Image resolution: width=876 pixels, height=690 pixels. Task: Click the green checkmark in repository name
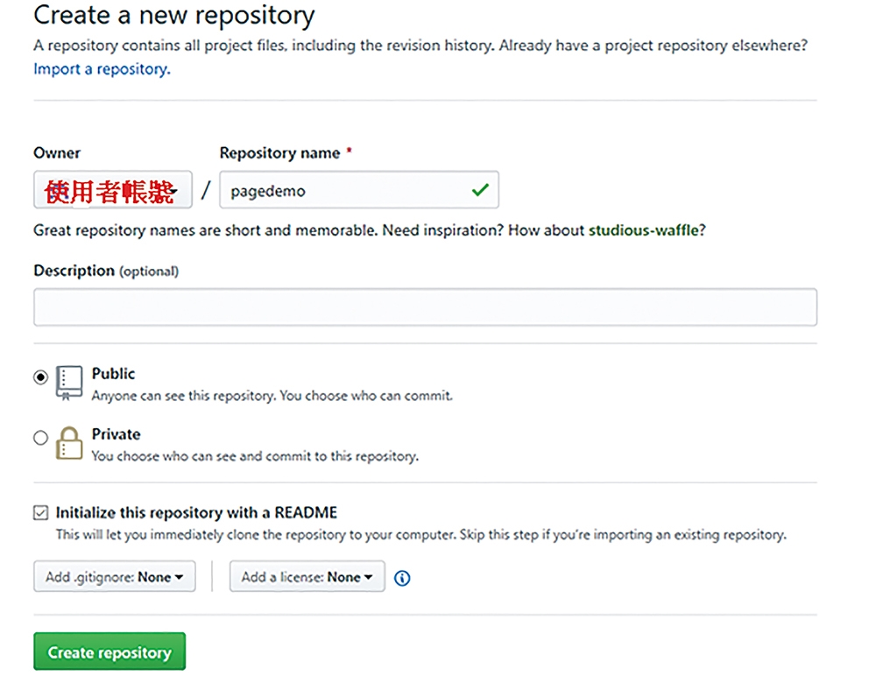pyautogui.click(x=480, y=190)
